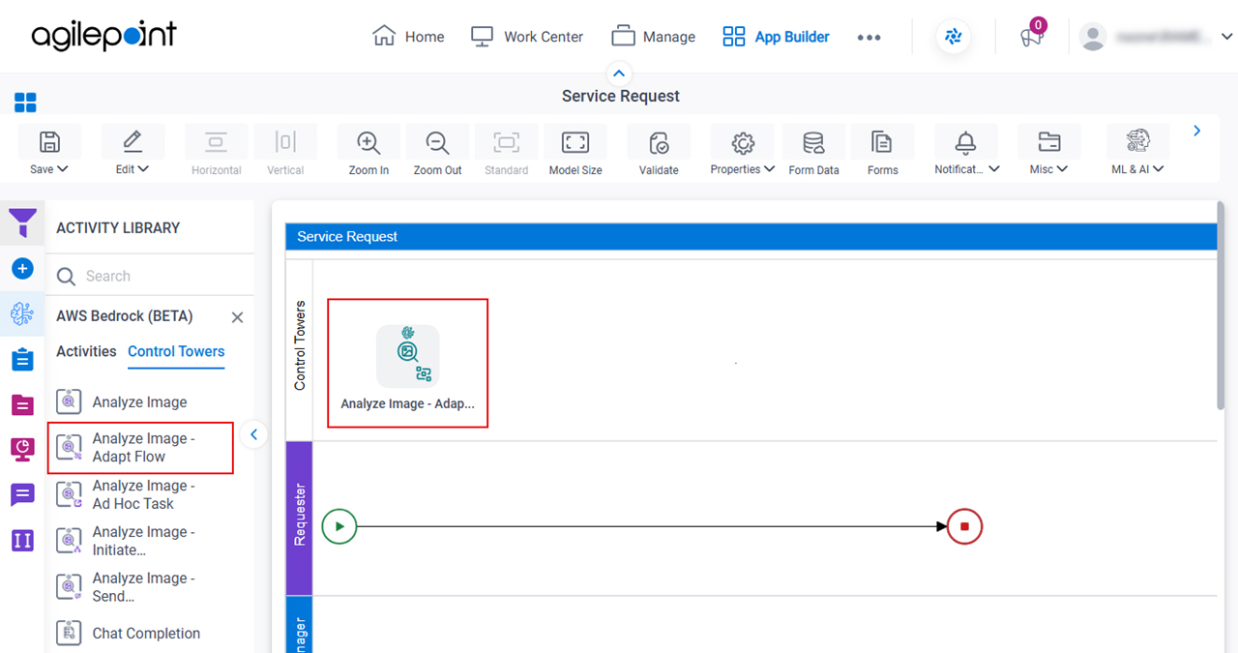Screen dimensions: 1238x653
Task: Click the purple columns sidebar icon
Action: [22, 540]
